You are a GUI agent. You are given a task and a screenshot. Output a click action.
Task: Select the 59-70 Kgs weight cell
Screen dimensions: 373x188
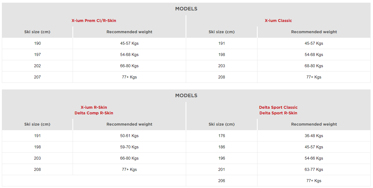tap(129, 147)
